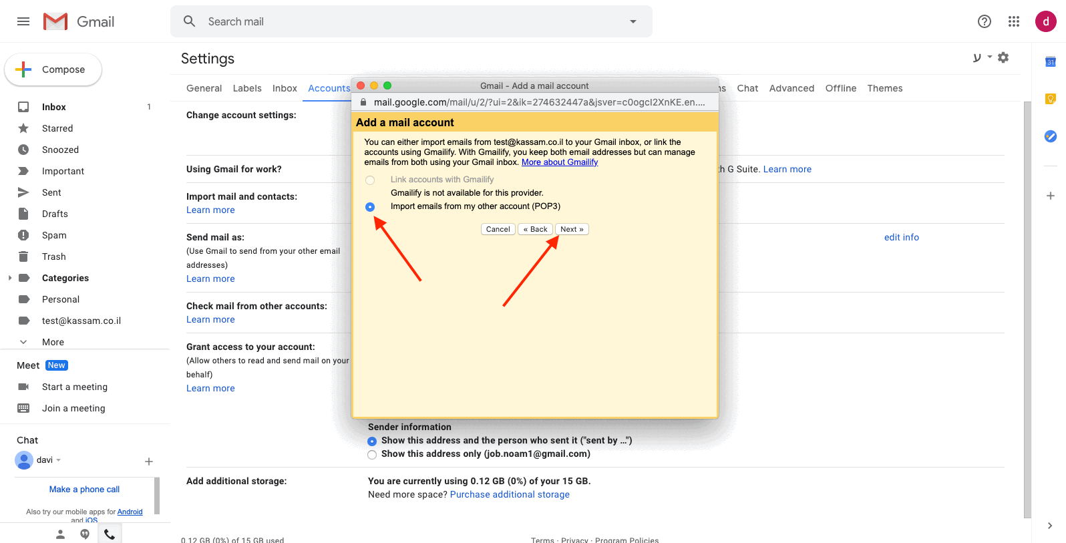1066x543 pixels.
Task: Switch to the Labels settings tab
Action: [247, 88]
